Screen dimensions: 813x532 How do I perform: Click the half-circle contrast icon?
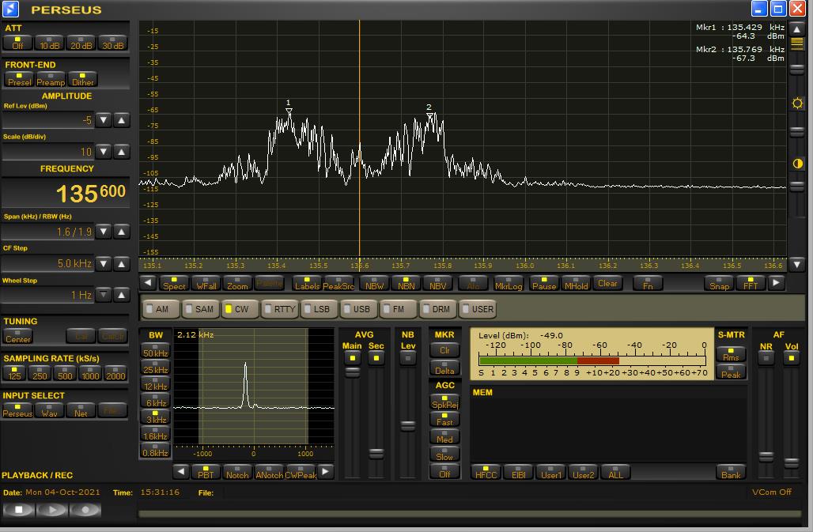[797, 164]
